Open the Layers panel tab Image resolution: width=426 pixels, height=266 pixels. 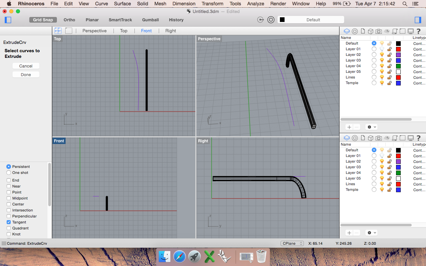(x=346, y=31)
